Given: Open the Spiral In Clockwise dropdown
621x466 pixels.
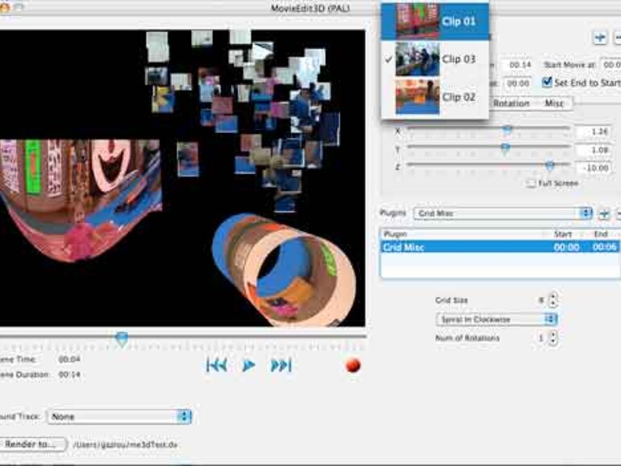Looking at the screenshot, I should click(496, 319).
